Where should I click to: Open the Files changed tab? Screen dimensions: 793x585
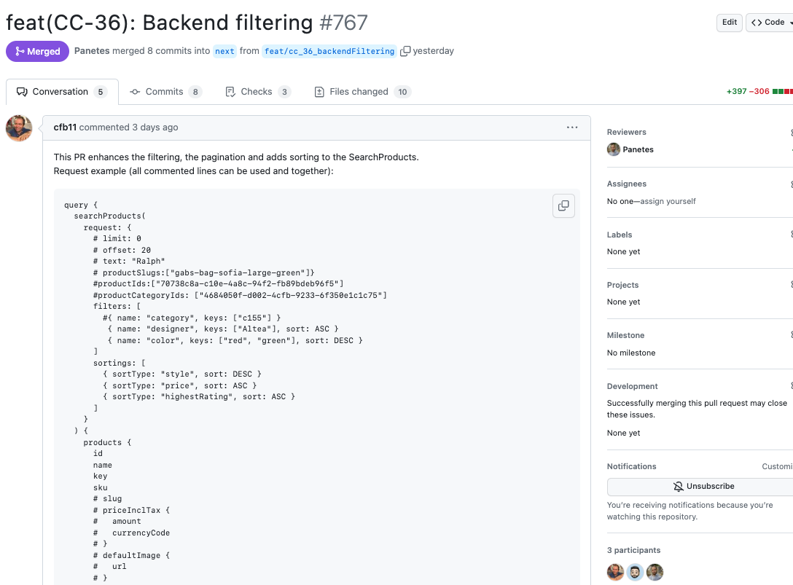tap(362, 92)
